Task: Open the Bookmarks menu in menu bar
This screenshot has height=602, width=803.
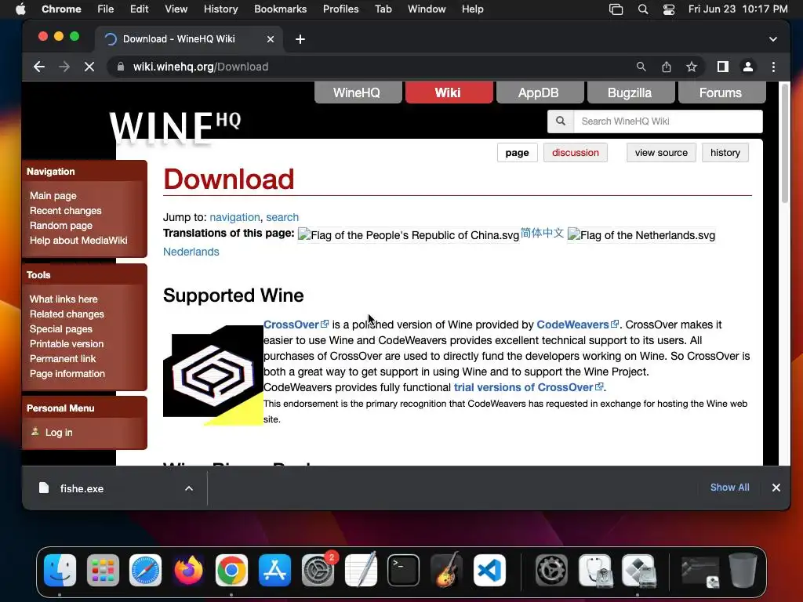Action: point(280,9)
